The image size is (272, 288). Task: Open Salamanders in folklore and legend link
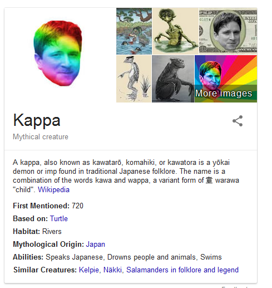click(182, 270)
